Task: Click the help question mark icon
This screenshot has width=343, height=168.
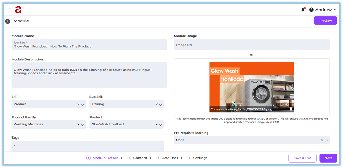Action: (311, 10)
